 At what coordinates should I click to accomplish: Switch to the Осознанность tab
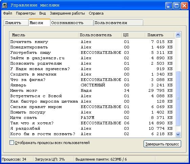(x=72, y=23)
